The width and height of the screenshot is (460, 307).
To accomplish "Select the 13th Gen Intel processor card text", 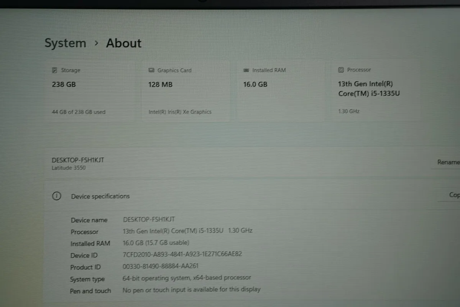I will tap(369, 89).
